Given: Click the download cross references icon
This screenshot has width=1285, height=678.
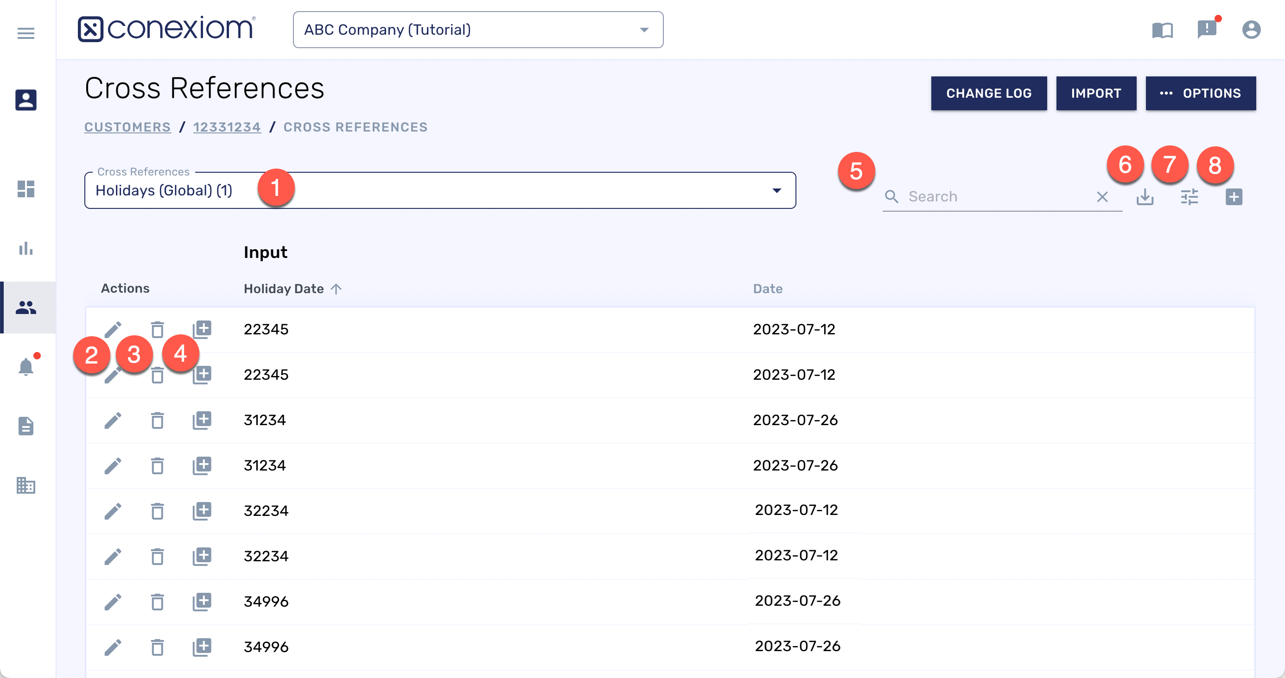Looking at the screenshot, I should pyautogui.click(x=1145, y=197).
